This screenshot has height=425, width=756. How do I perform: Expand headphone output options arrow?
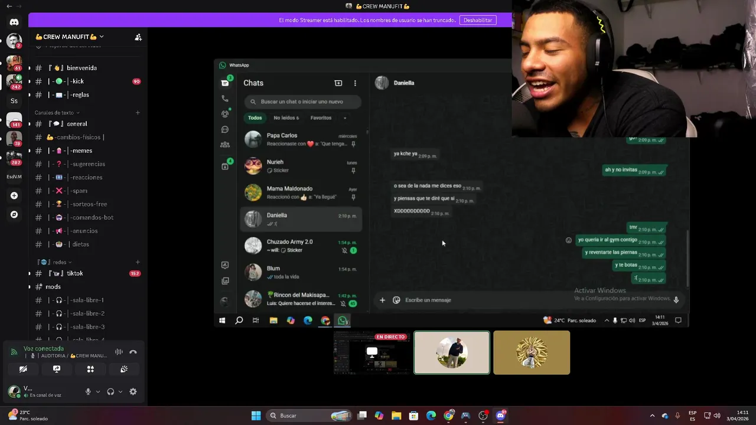120,391
